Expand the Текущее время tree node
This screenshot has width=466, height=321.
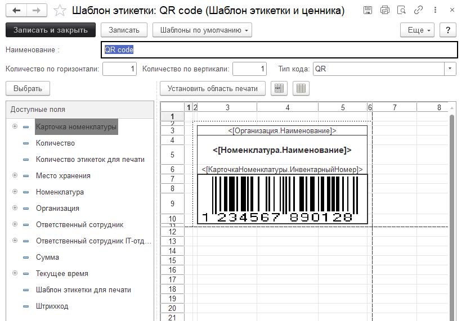point(14,273)
